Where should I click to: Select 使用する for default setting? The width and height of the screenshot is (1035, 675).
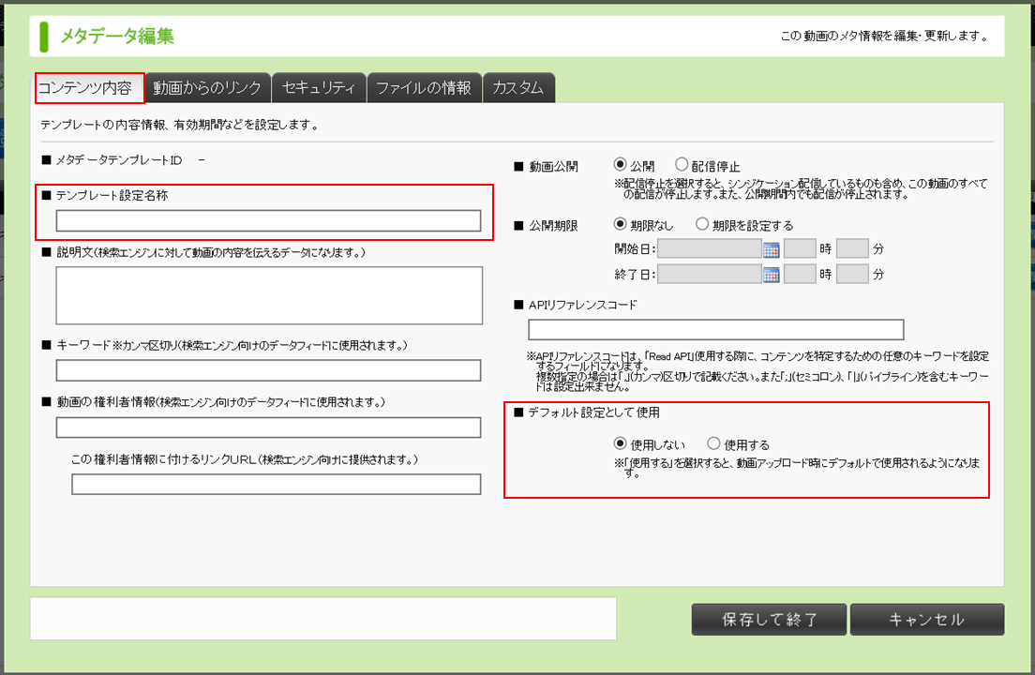pos(714,443)
